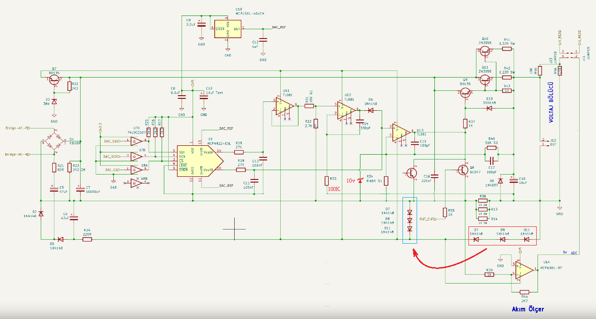Pick the U13 TL081 op-amp symbol
Screen dimensions: 596x319
[402, 132]
